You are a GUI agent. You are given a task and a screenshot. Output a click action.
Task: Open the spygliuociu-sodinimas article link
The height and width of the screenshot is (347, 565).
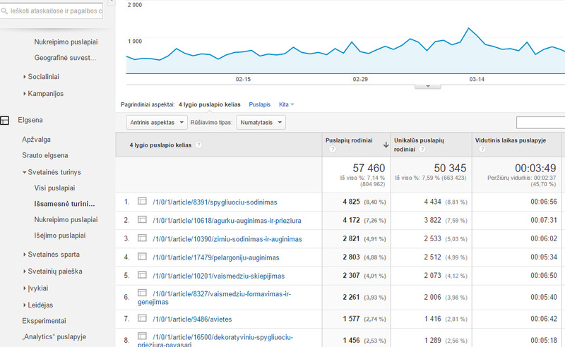215,202
